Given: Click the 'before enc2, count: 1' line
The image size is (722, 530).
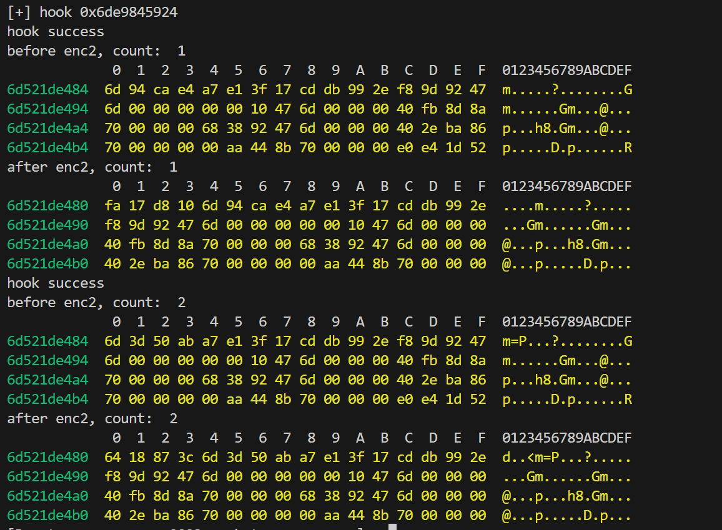Looking at the screenshot, I should tap(96, 51).
